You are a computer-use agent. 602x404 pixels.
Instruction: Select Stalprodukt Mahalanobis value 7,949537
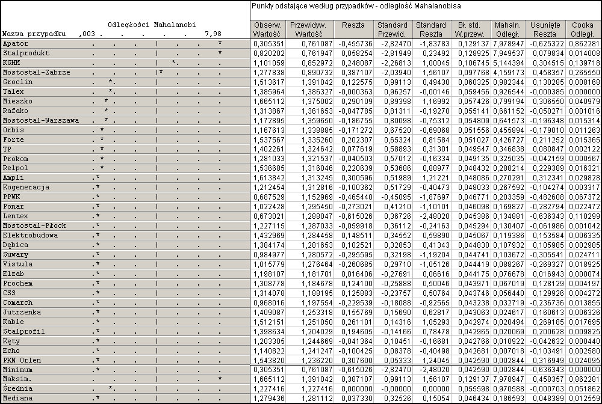click(x=508, y=54)
